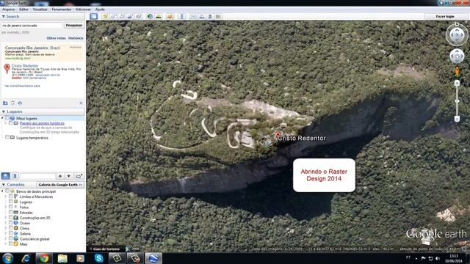Click the Print icon in the top toolbar

(202, 16)
